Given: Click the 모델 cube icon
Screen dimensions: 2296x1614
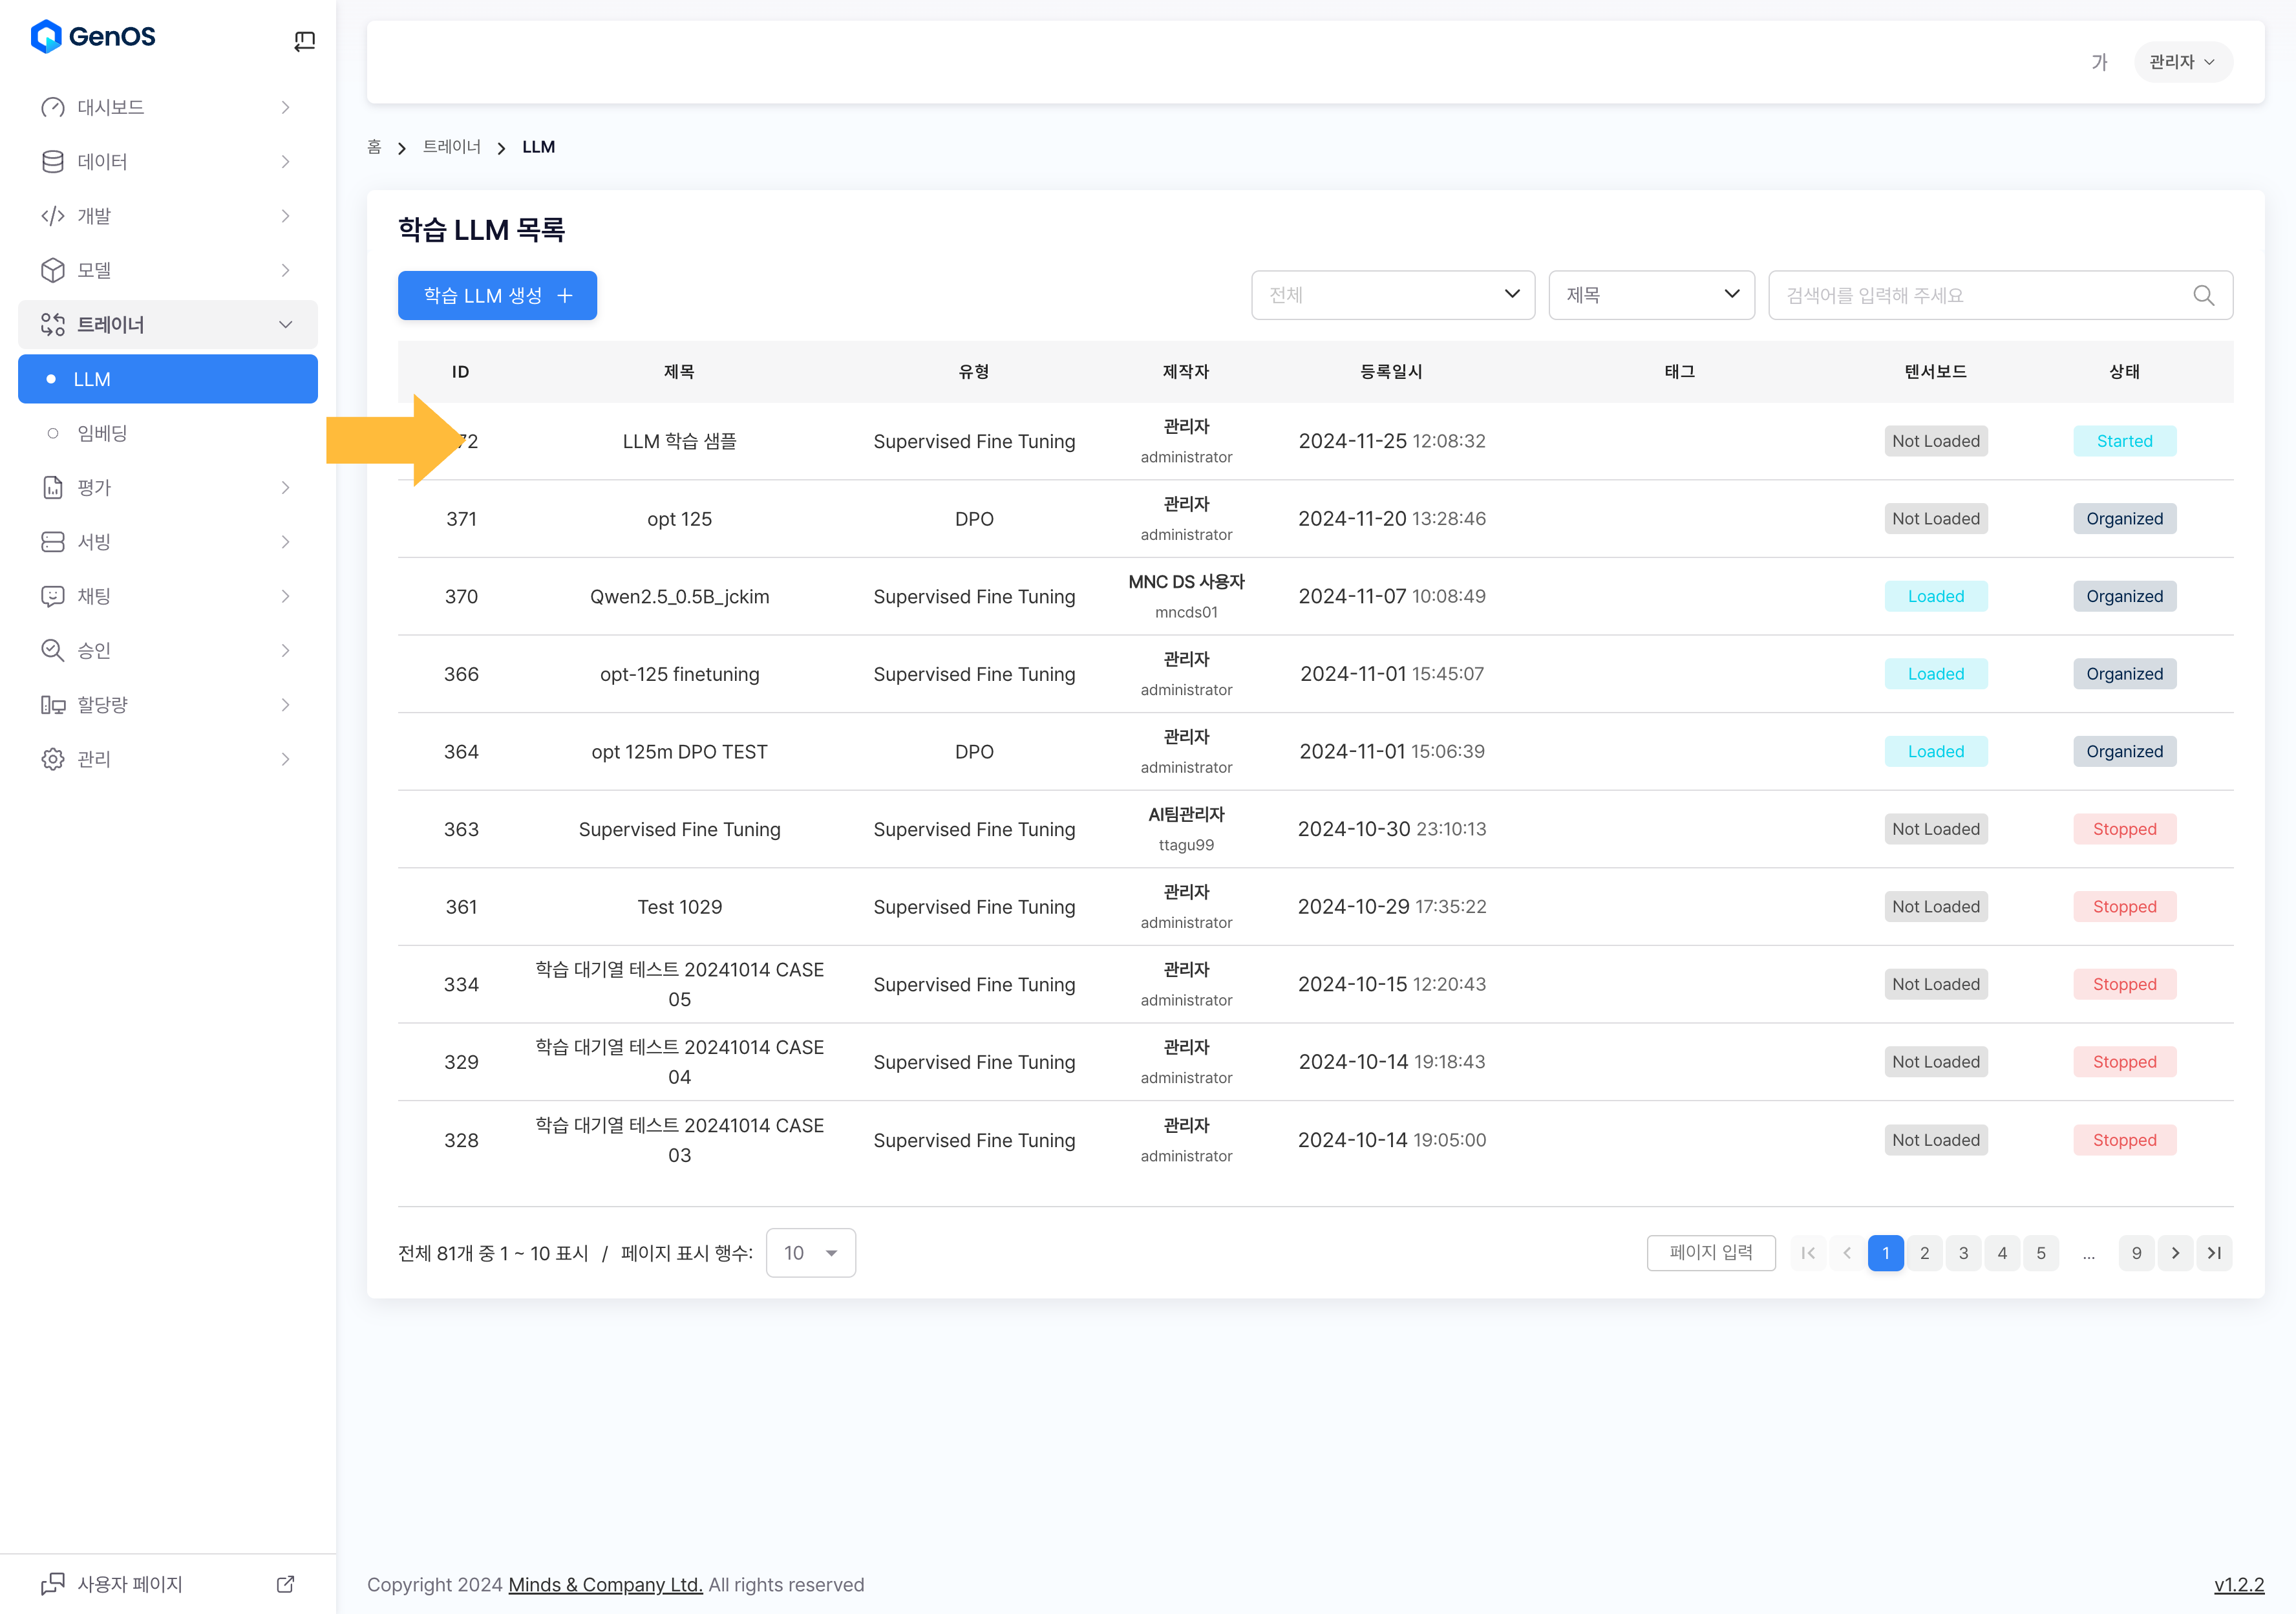Looking at the screenshot, I should [x=52, y=270].
